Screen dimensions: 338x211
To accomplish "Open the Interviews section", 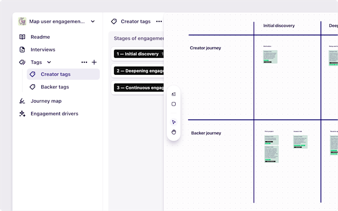I will click(x=43, y=50).
